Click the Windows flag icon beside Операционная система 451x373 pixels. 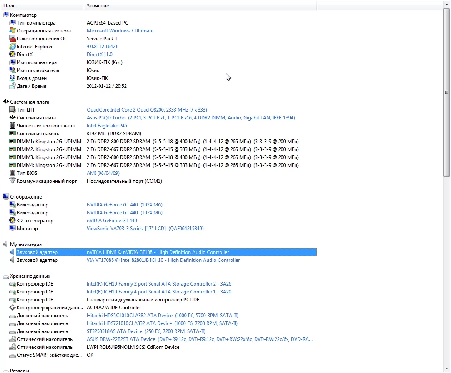pos(13,30)
